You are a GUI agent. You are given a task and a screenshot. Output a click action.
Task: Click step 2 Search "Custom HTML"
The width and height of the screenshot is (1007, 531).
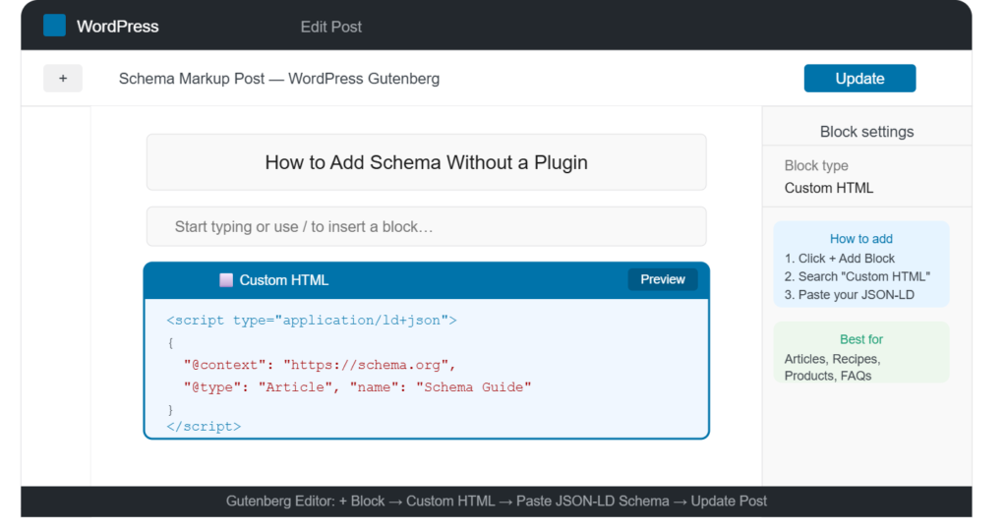pos(857,276)
